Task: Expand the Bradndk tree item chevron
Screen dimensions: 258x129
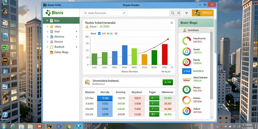Action: click(x=47, y=47)
